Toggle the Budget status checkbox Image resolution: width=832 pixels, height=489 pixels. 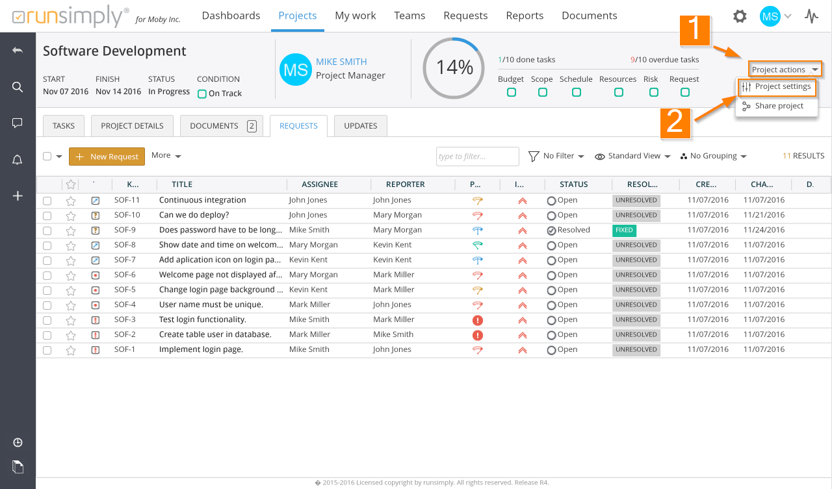tap(512, 93)
